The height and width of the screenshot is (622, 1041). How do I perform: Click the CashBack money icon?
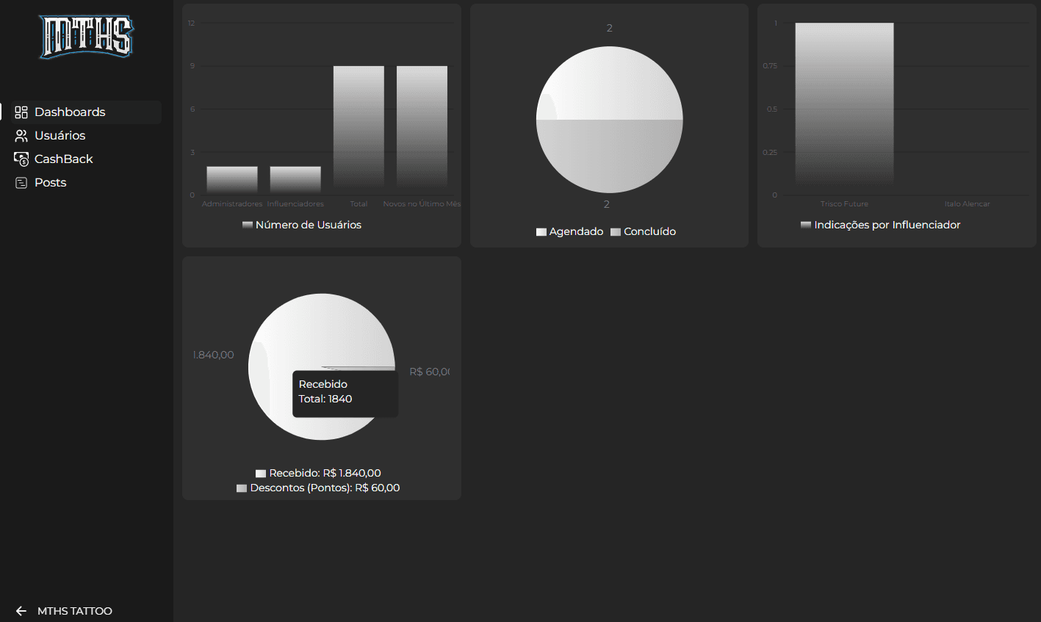coord(21,159)
